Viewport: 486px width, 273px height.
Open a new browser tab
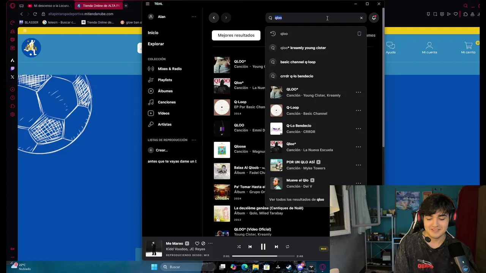coord(126,6)
